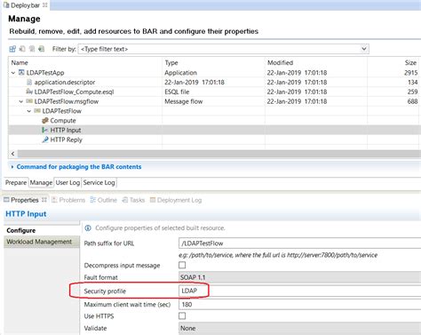Click the size value '688'
Viewport: 421px width, 335px height.
(412, 101)
